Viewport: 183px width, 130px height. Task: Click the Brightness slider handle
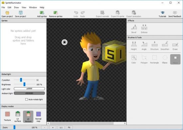tap(24, 84)
